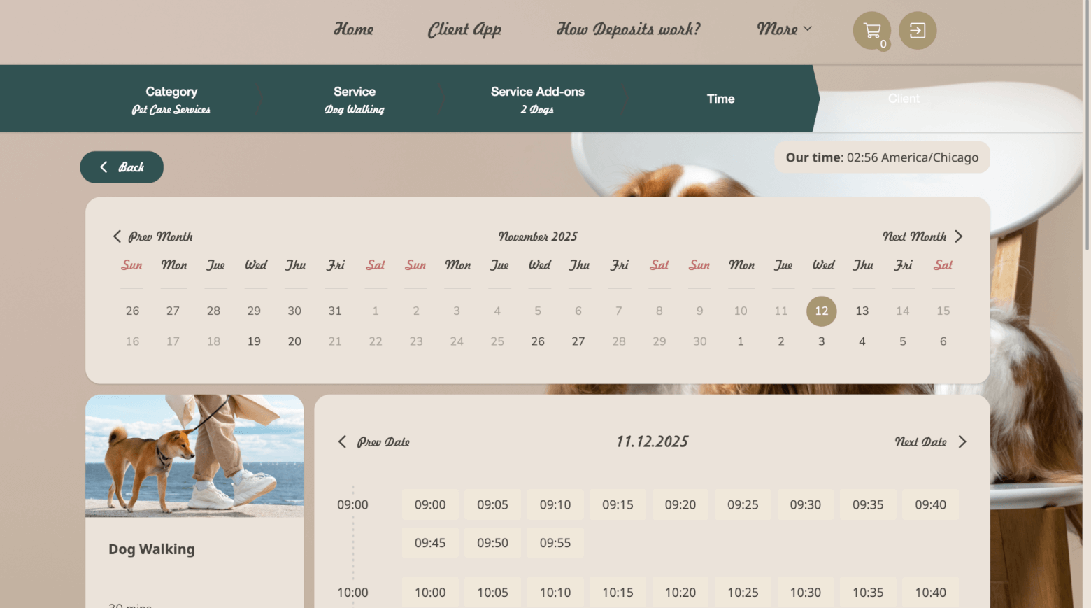Click the Next Month chevron arrow
The image size is (1091, 608).
click(959, 236)
